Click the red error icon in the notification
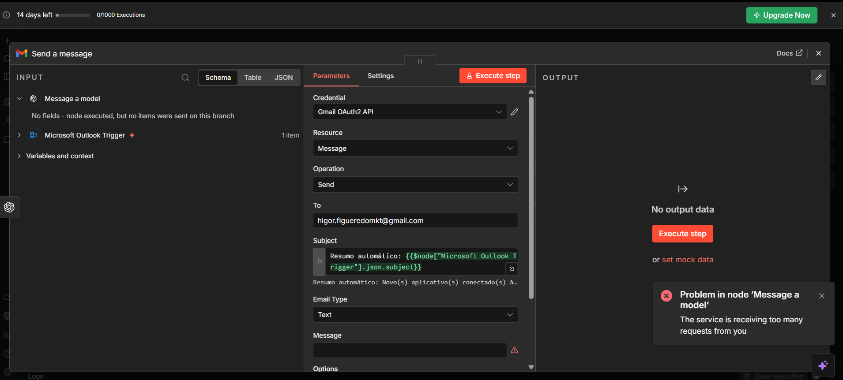The image size is (843, 380). point(666,295)
